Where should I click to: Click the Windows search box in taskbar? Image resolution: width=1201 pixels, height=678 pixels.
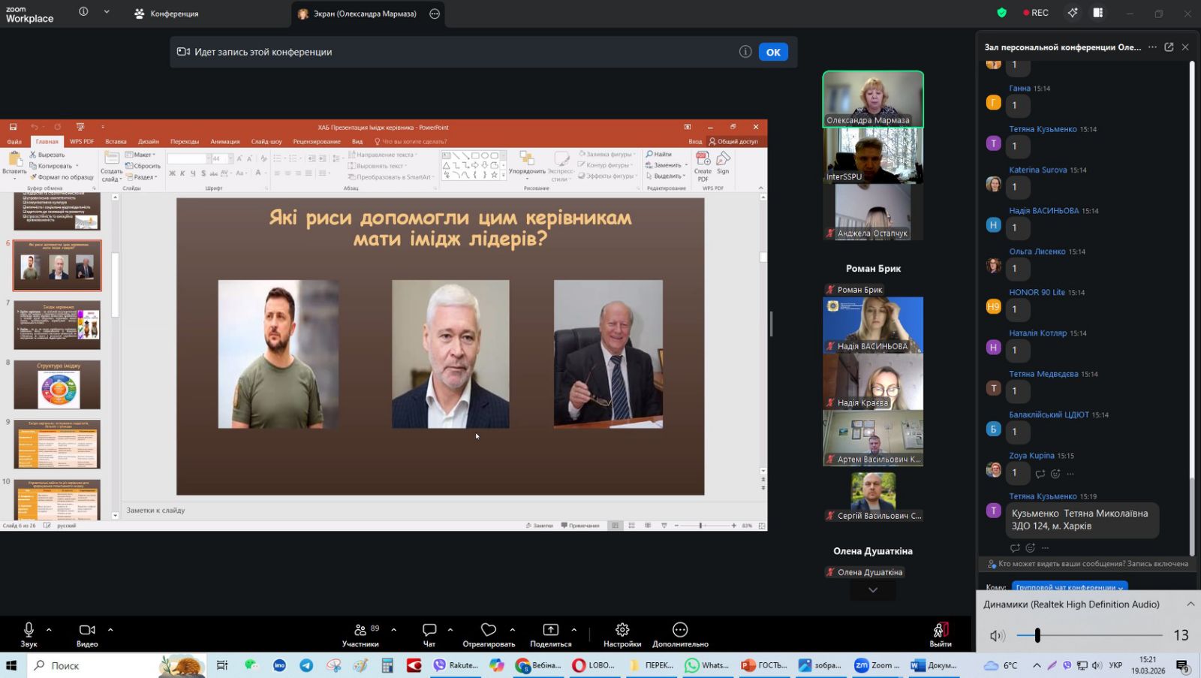coord(94,665)
